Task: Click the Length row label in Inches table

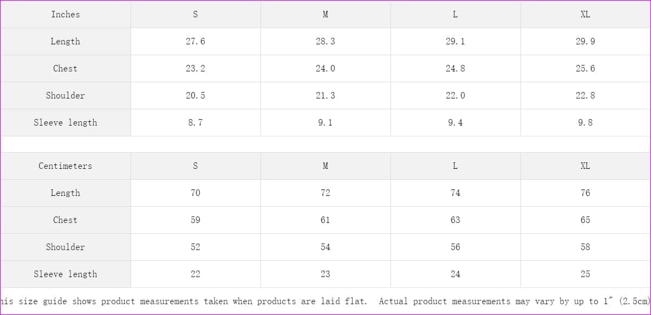Action: (x=66, y=42)
